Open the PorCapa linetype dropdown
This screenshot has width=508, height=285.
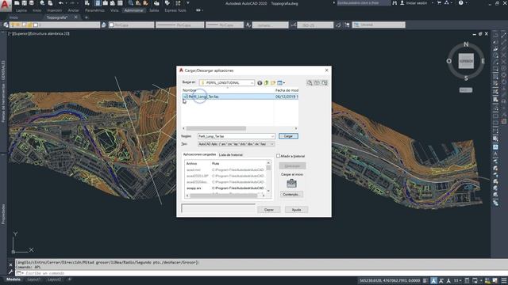point(180,25)
